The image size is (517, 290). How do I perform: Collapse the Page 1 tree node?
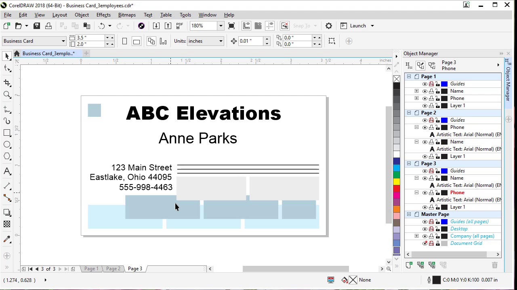click(409, 77)
